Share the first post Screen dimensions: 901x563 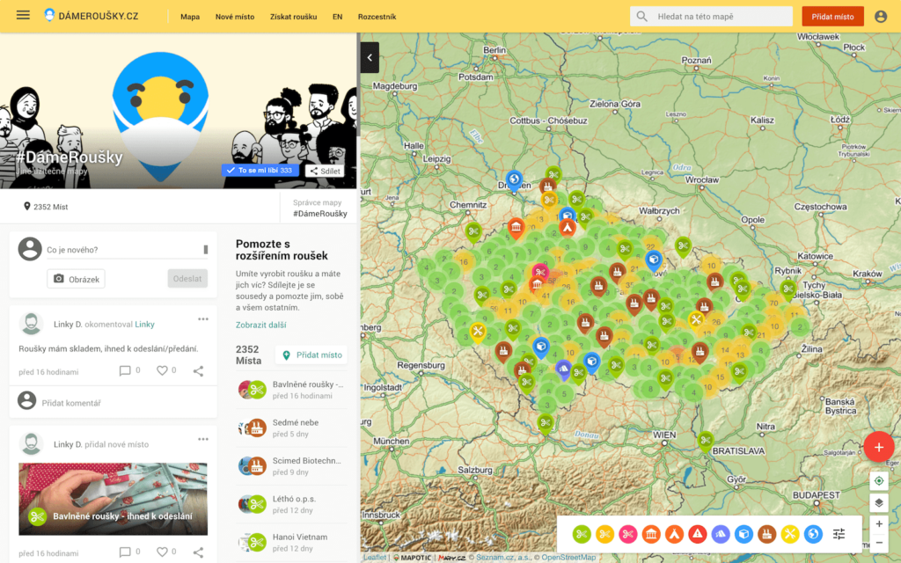click(x=198, y=371)
